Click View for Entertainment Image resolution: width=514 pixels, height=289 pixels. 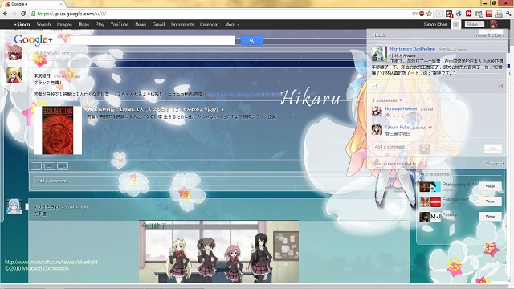tap(490, 201)
